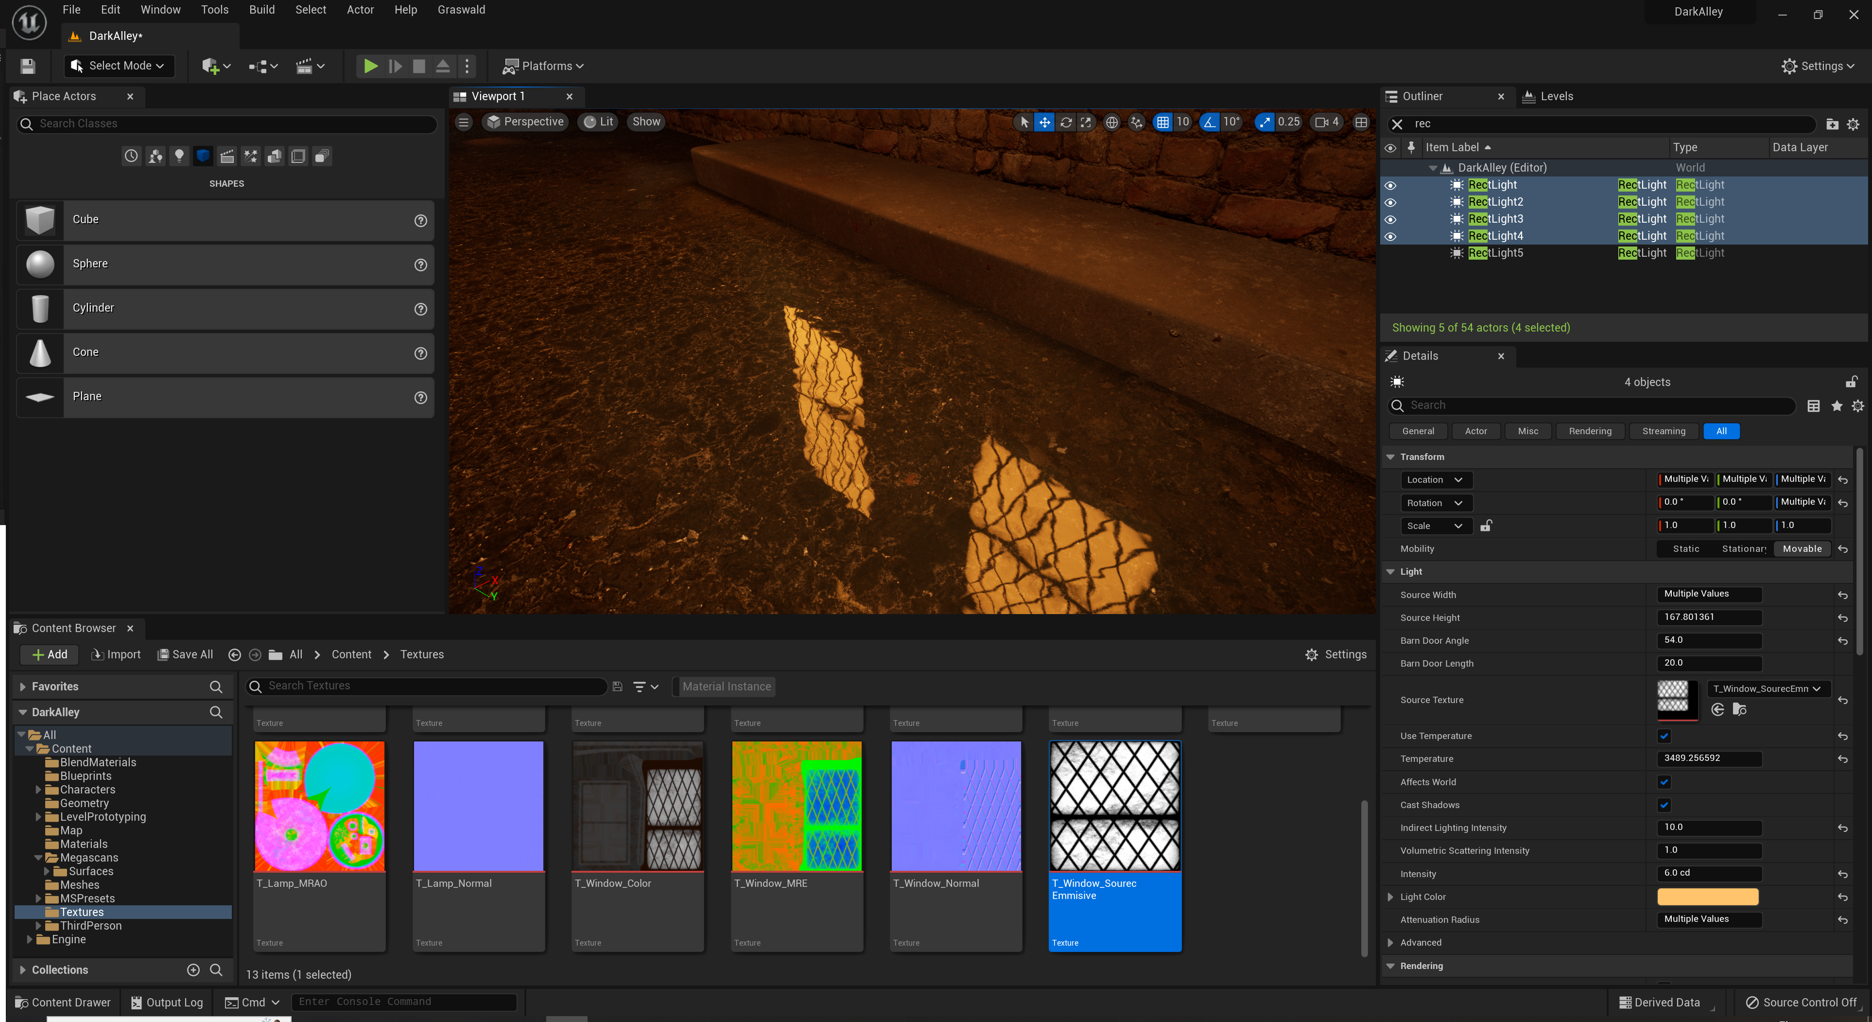Disable the Use Temperature checkbox
The height and width of the screenshot is (1022, 1872).
[1664, 736]
